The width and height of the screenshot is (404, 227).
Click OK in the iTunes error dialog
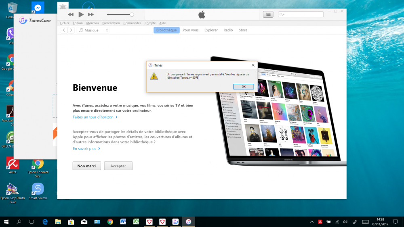click(243, 87)
